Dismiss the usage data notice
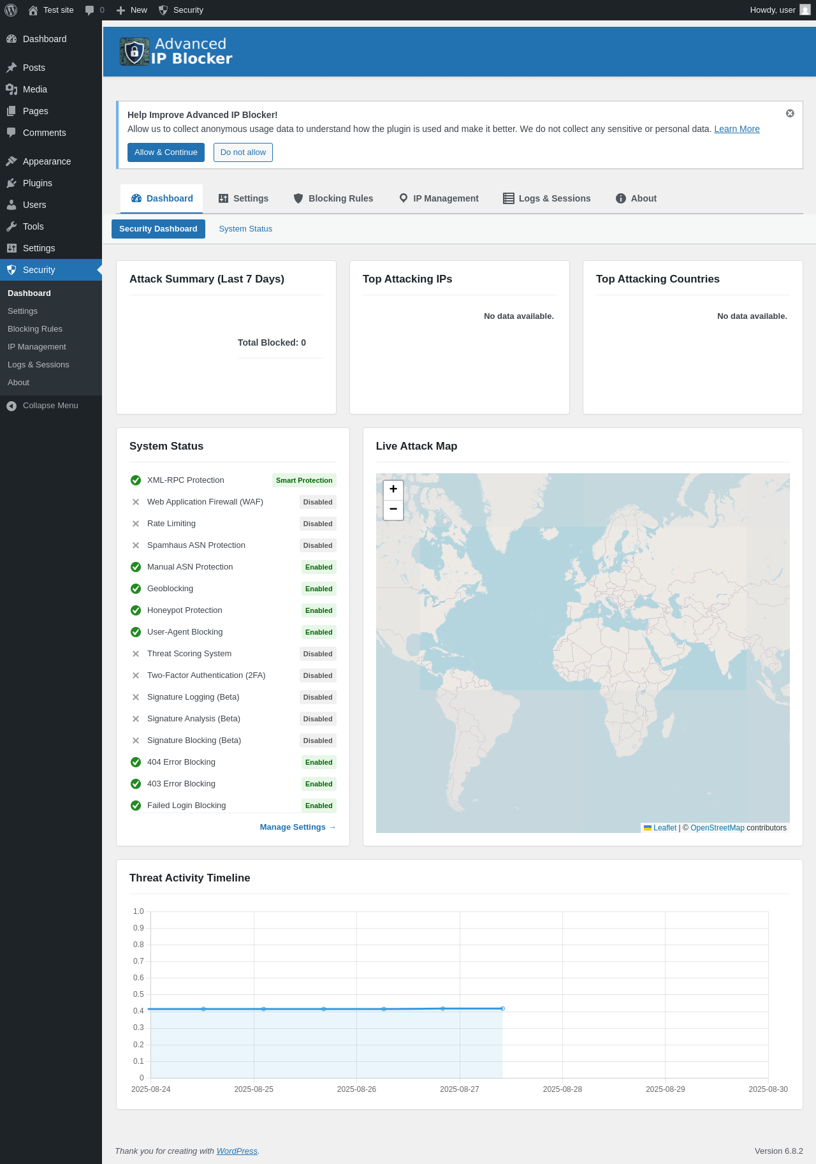Screen dimensions: 816x1164 point(790,114)
